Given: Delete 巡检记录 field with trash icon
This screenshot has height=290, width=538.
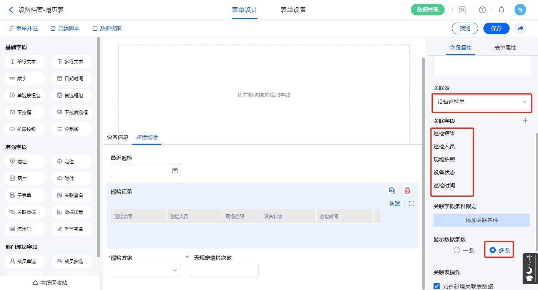Looking at the screenshot, I should [407, 191].
